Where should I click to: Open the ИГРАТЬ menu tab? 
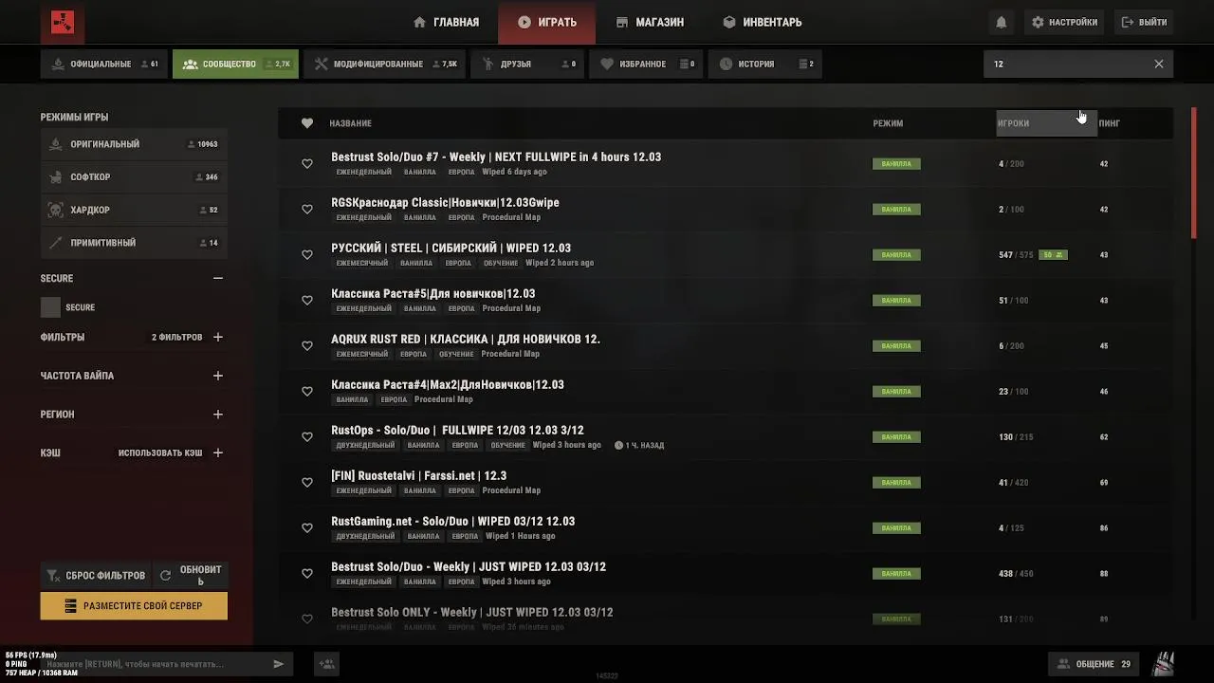[547, 22]
